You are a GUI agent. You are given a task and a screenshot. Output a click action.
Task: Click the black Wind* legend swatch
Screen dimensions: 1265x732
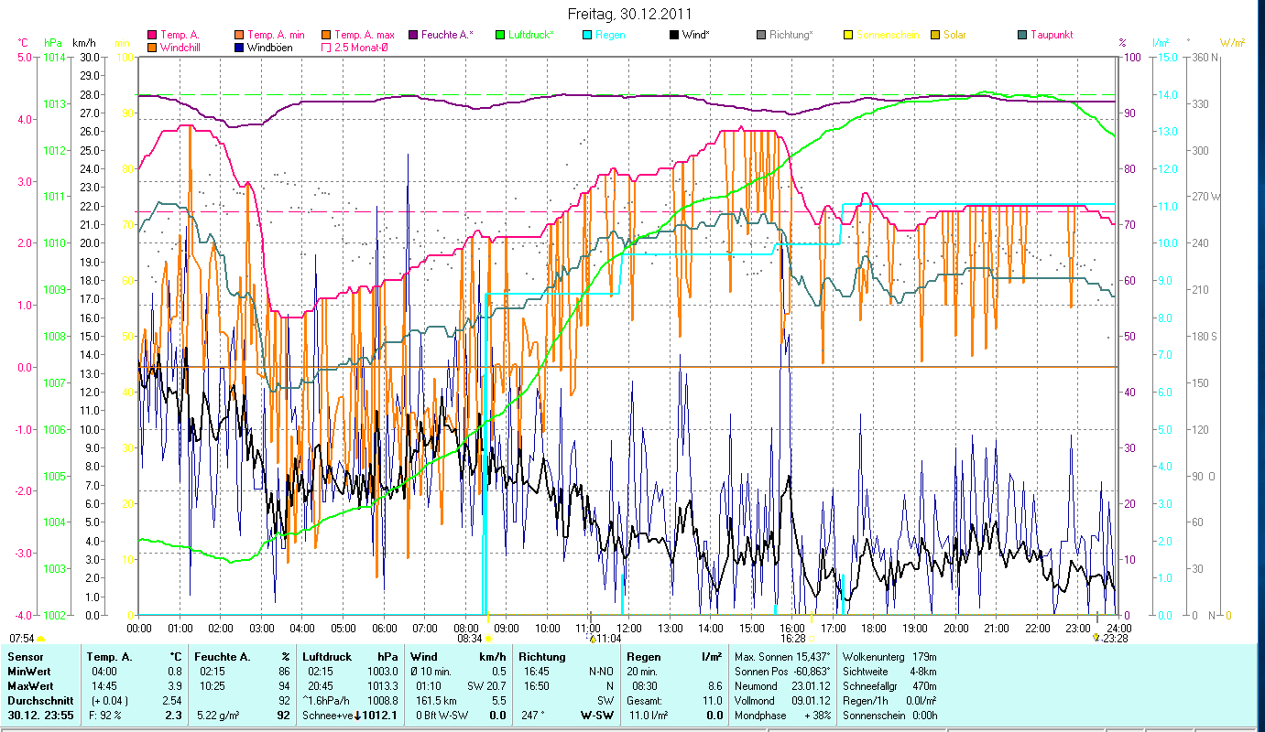[x=674, y=35]
